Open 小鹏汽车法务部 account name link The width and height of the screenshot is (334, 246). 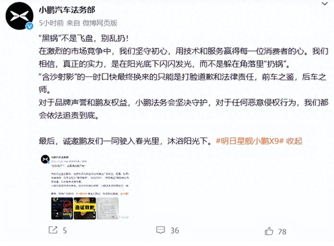pyautogui.click(x=67, y=10)
